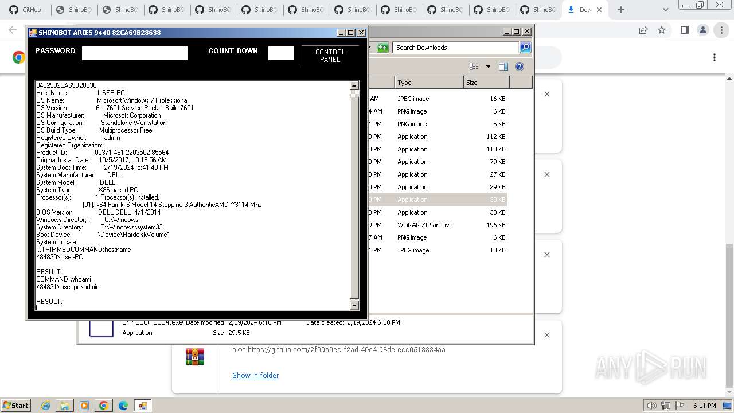Select the PNG image 5 KB row
The height and width of the screenshot is (413, 734).
pyautogui.click(x=438, y=124)
